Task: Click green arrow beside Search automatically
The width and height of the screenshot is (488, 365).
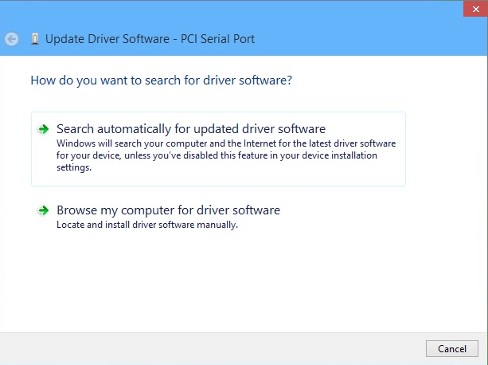Action: (x=44, y=128)
